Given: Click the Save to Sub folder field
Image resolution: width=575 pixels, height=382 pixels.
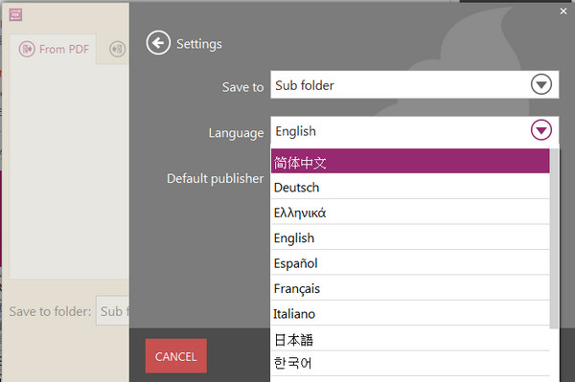Looking at the screenshot, I should [x=415, y=84].
